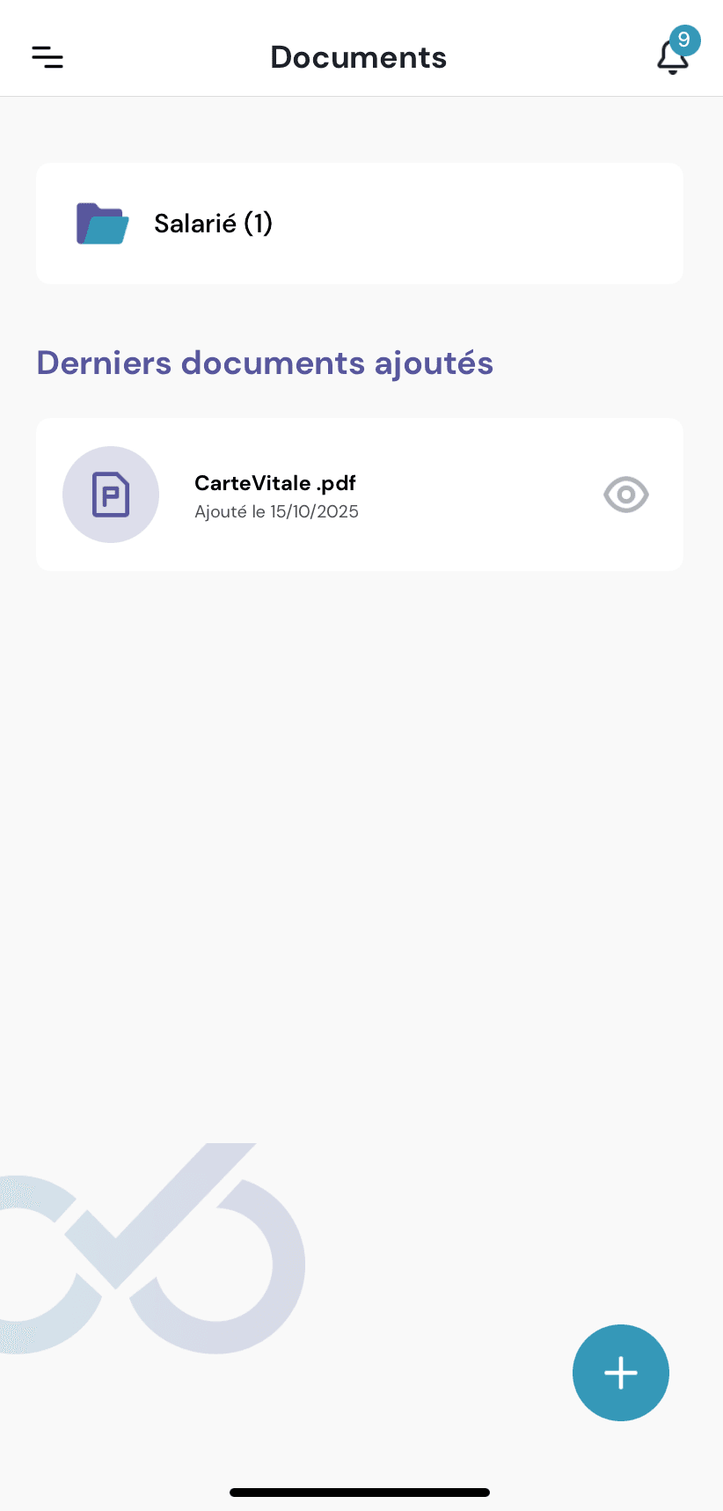Click the count (1) beside Salarié

[258, 224]
